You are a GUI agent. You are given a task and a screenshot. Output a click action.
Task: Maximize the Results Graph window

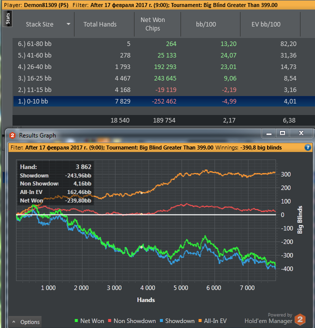pos(282,133)
